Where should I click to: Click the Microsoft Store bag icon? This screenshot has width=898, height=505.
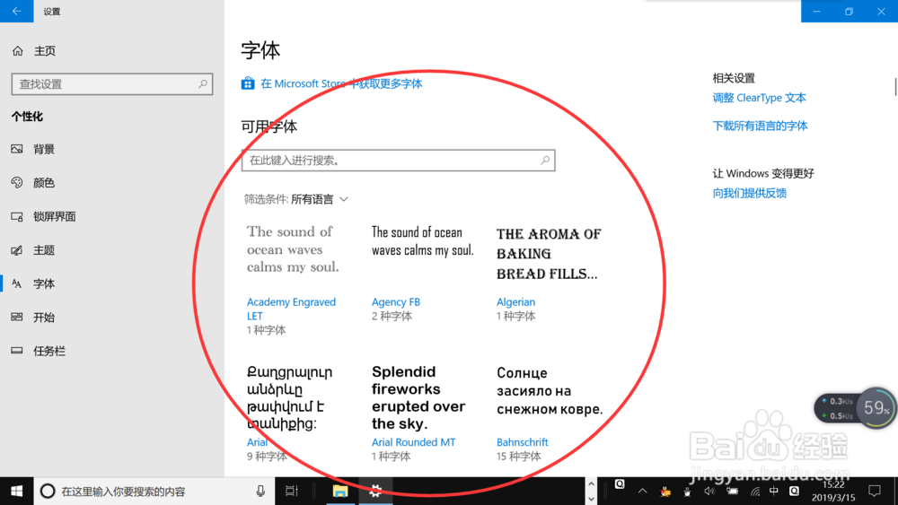248,83
